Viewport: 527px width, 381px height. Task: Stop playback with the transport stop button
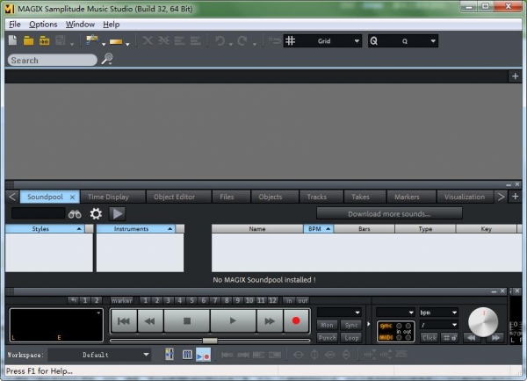coord(187,321)
